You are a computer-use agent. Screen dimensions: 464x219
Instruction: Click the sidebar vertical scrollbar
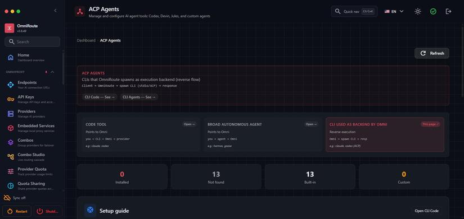click(x=63, y=68)
